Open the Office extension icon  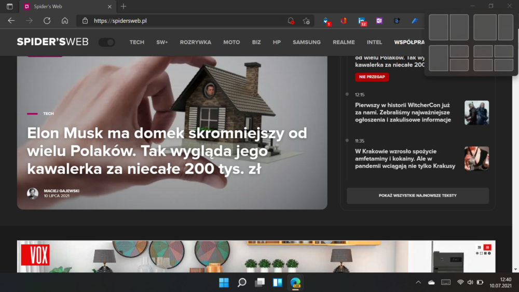[x=344, y=21]
